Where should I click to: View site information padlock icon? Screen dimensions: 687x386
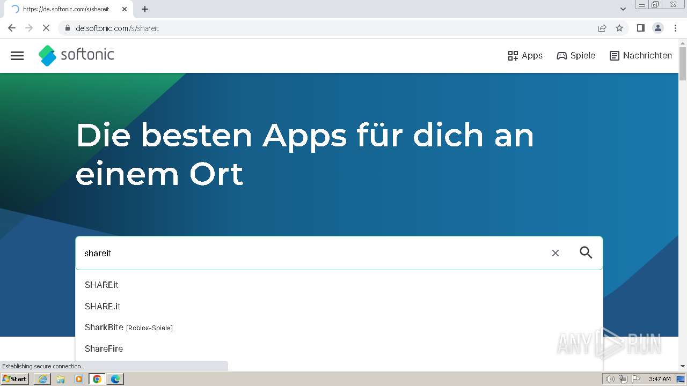click(x=67, y=28)
